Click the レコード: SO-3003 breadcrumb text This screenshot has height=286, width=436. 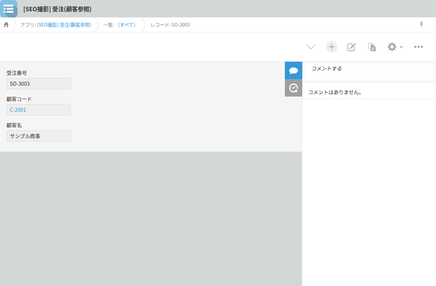(x=170, y=25)
